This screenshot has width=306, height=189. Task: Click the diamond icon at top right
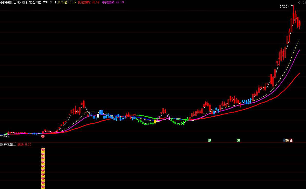(x=300, y=2)
